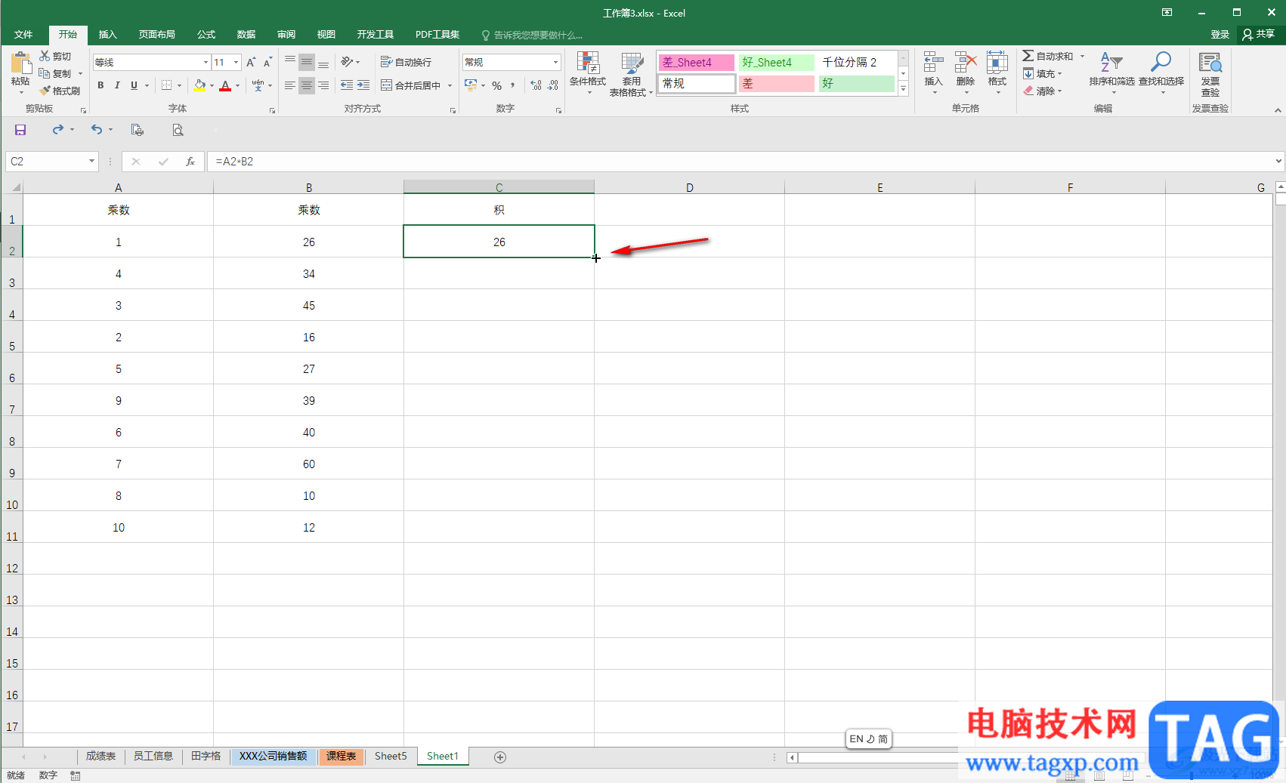Viewport: 1286px width, 783px height.
Task: Toggle Bold formatting
Action: point(100,85)
